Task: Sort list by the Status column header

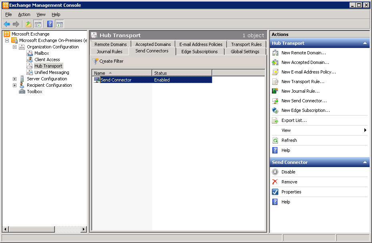Action: (182, 73)
